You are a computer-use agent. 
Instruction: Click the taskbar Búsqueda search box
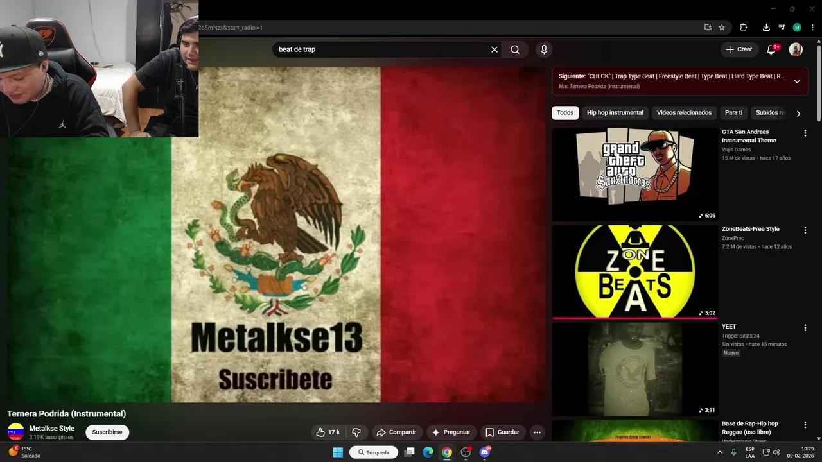(374, 452)
